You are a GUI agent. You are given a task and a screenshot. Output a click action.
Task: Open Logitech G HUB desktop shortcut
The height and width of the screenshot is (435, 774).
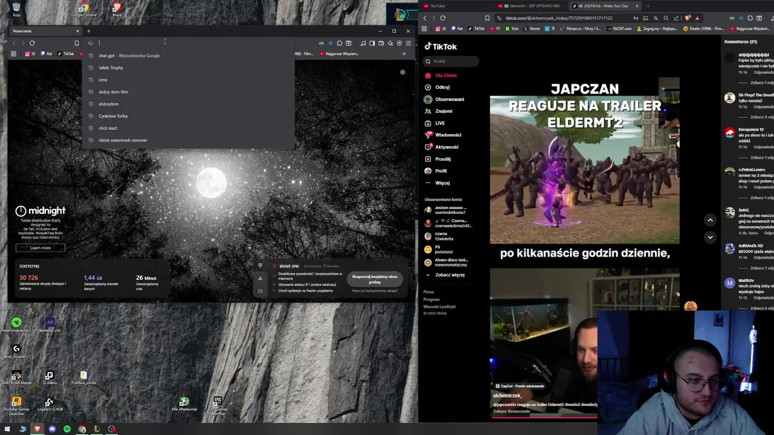(x=50, y=405)
